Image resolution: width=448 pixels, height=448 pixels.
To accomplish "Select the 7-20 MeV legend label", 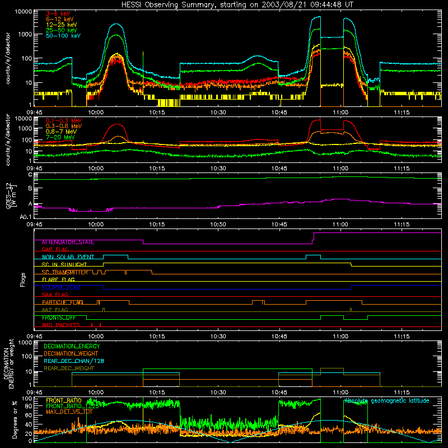I will [x=60, y=137].
